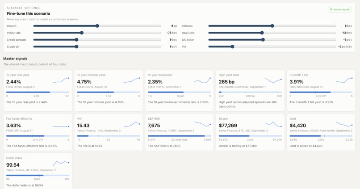
Task: Click the 8 macro inputs badge
Action: tap(340, 9)
